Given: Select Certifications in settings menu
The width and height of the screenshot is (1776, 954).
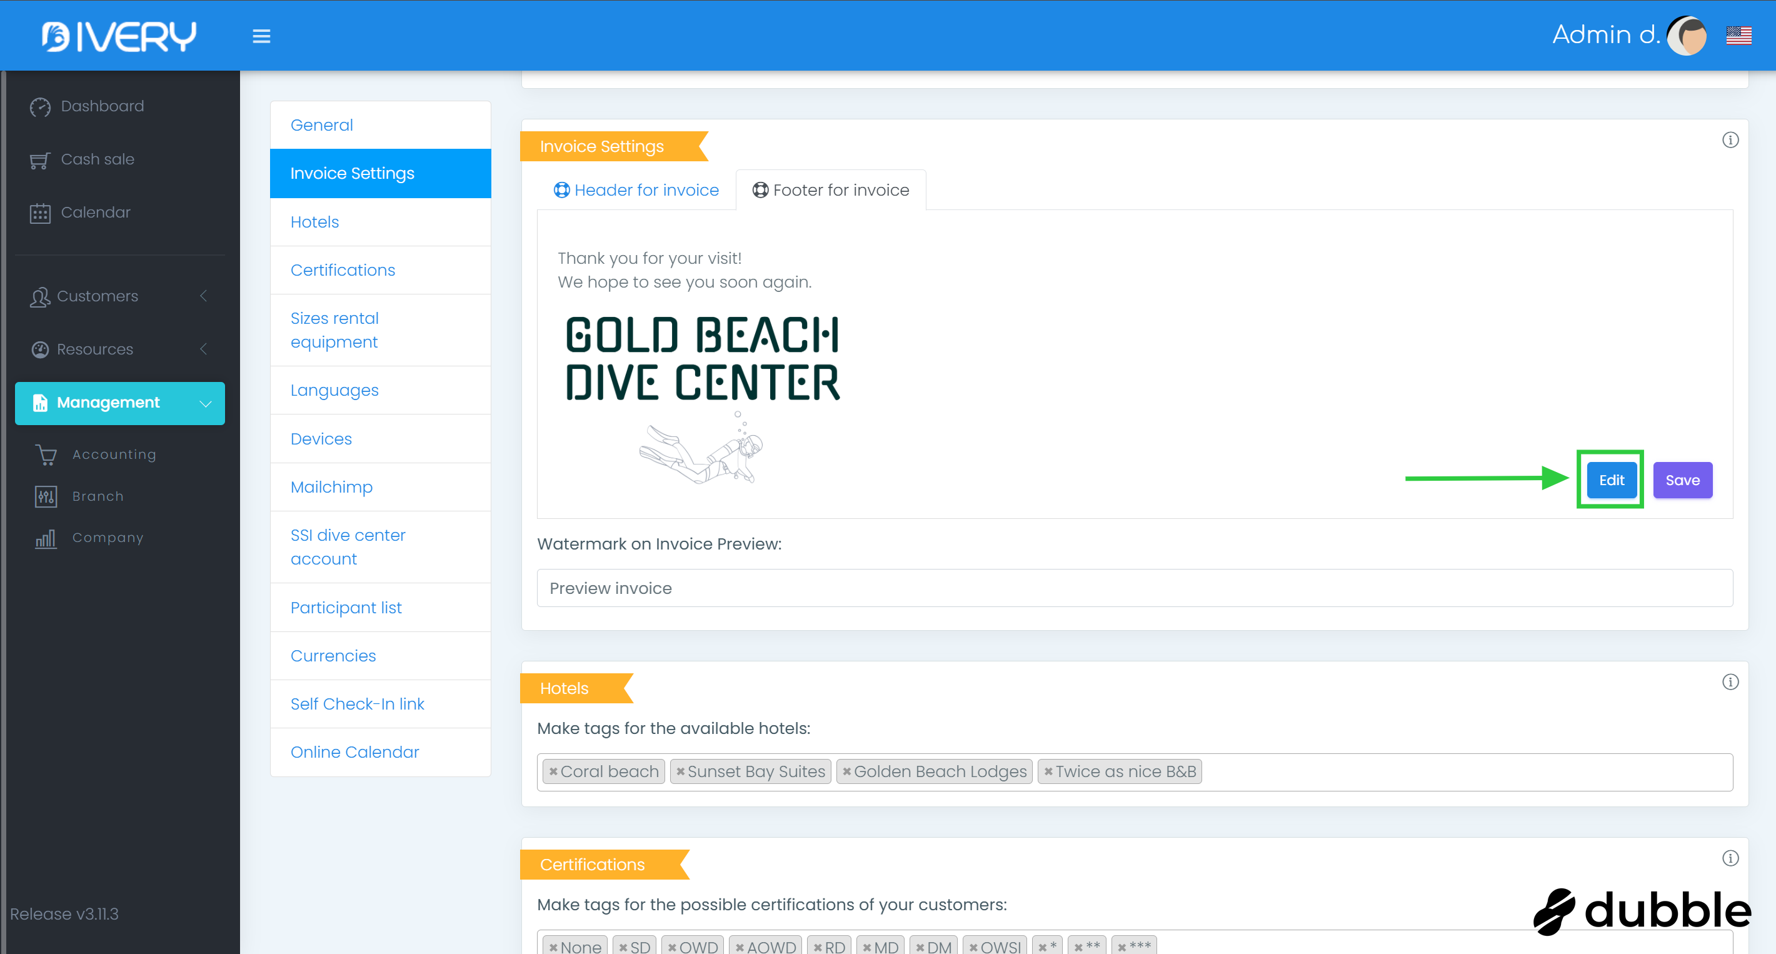Looking at the screenshot, I should tap(343, 270).
